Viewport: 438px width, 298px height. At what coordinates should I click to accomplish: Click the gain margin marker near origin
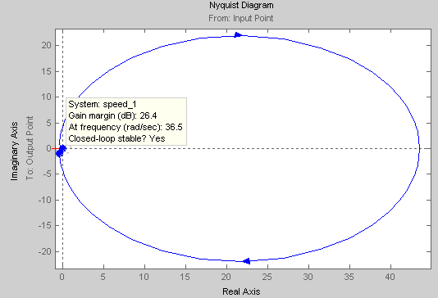coord(61,151)
